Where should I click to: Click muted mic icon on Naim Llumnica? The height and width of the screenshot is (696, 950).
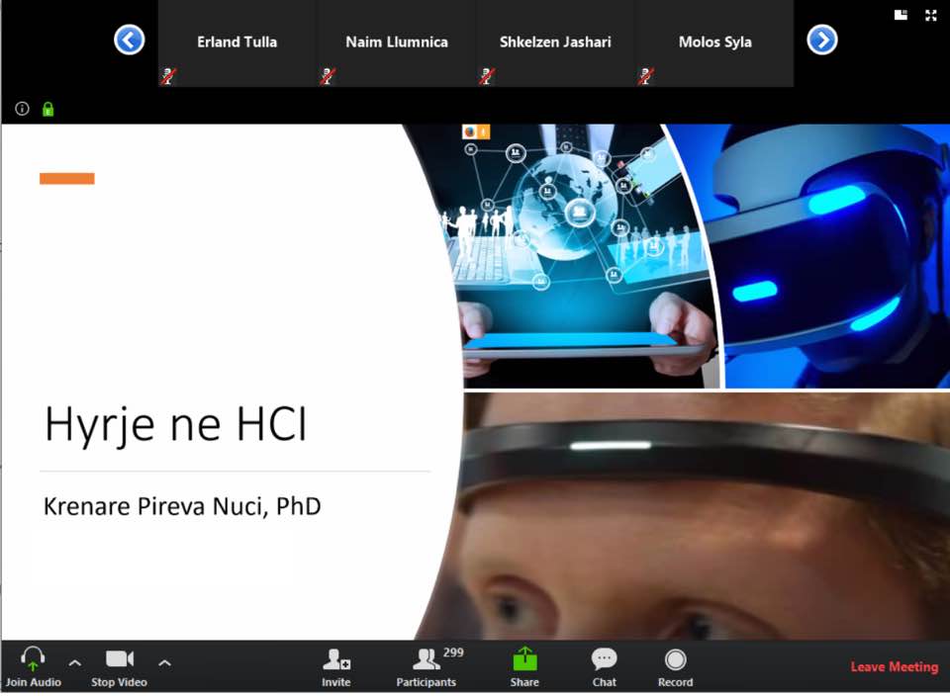328,76
